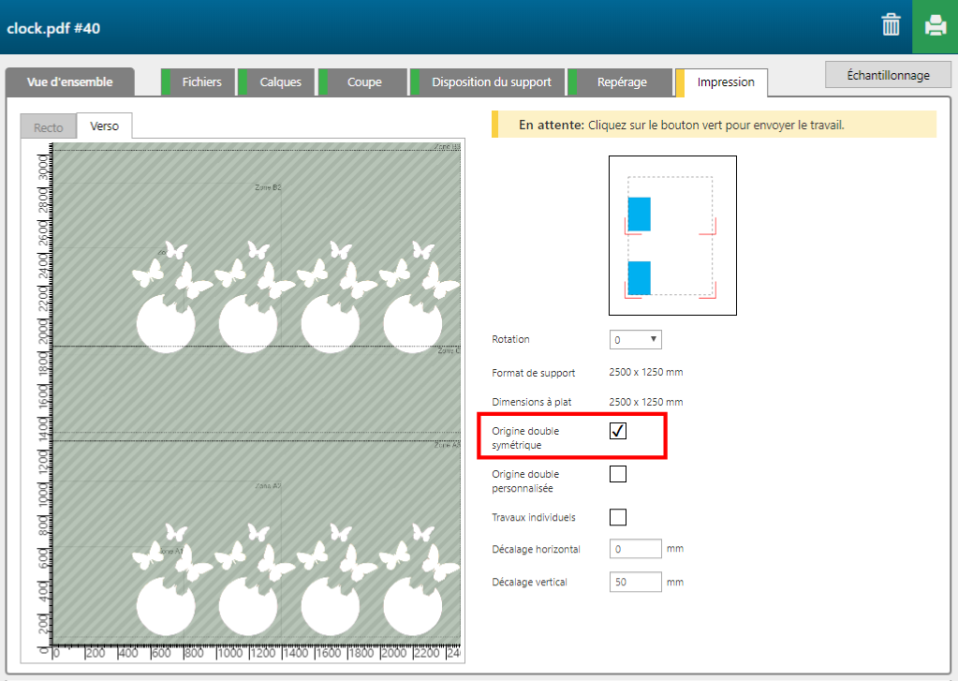The height and width of the screenshot is (681, 958).
Task: Select the Verso preview tab
Action: (105, 126)
